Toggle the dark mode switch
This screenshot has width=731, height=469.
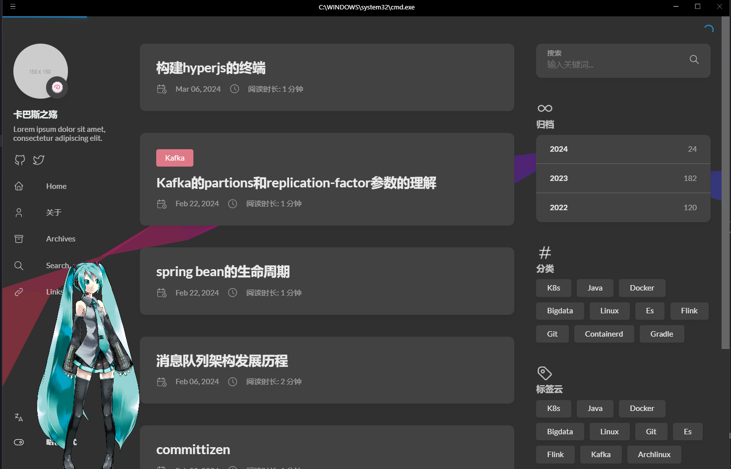pos(19,442)
